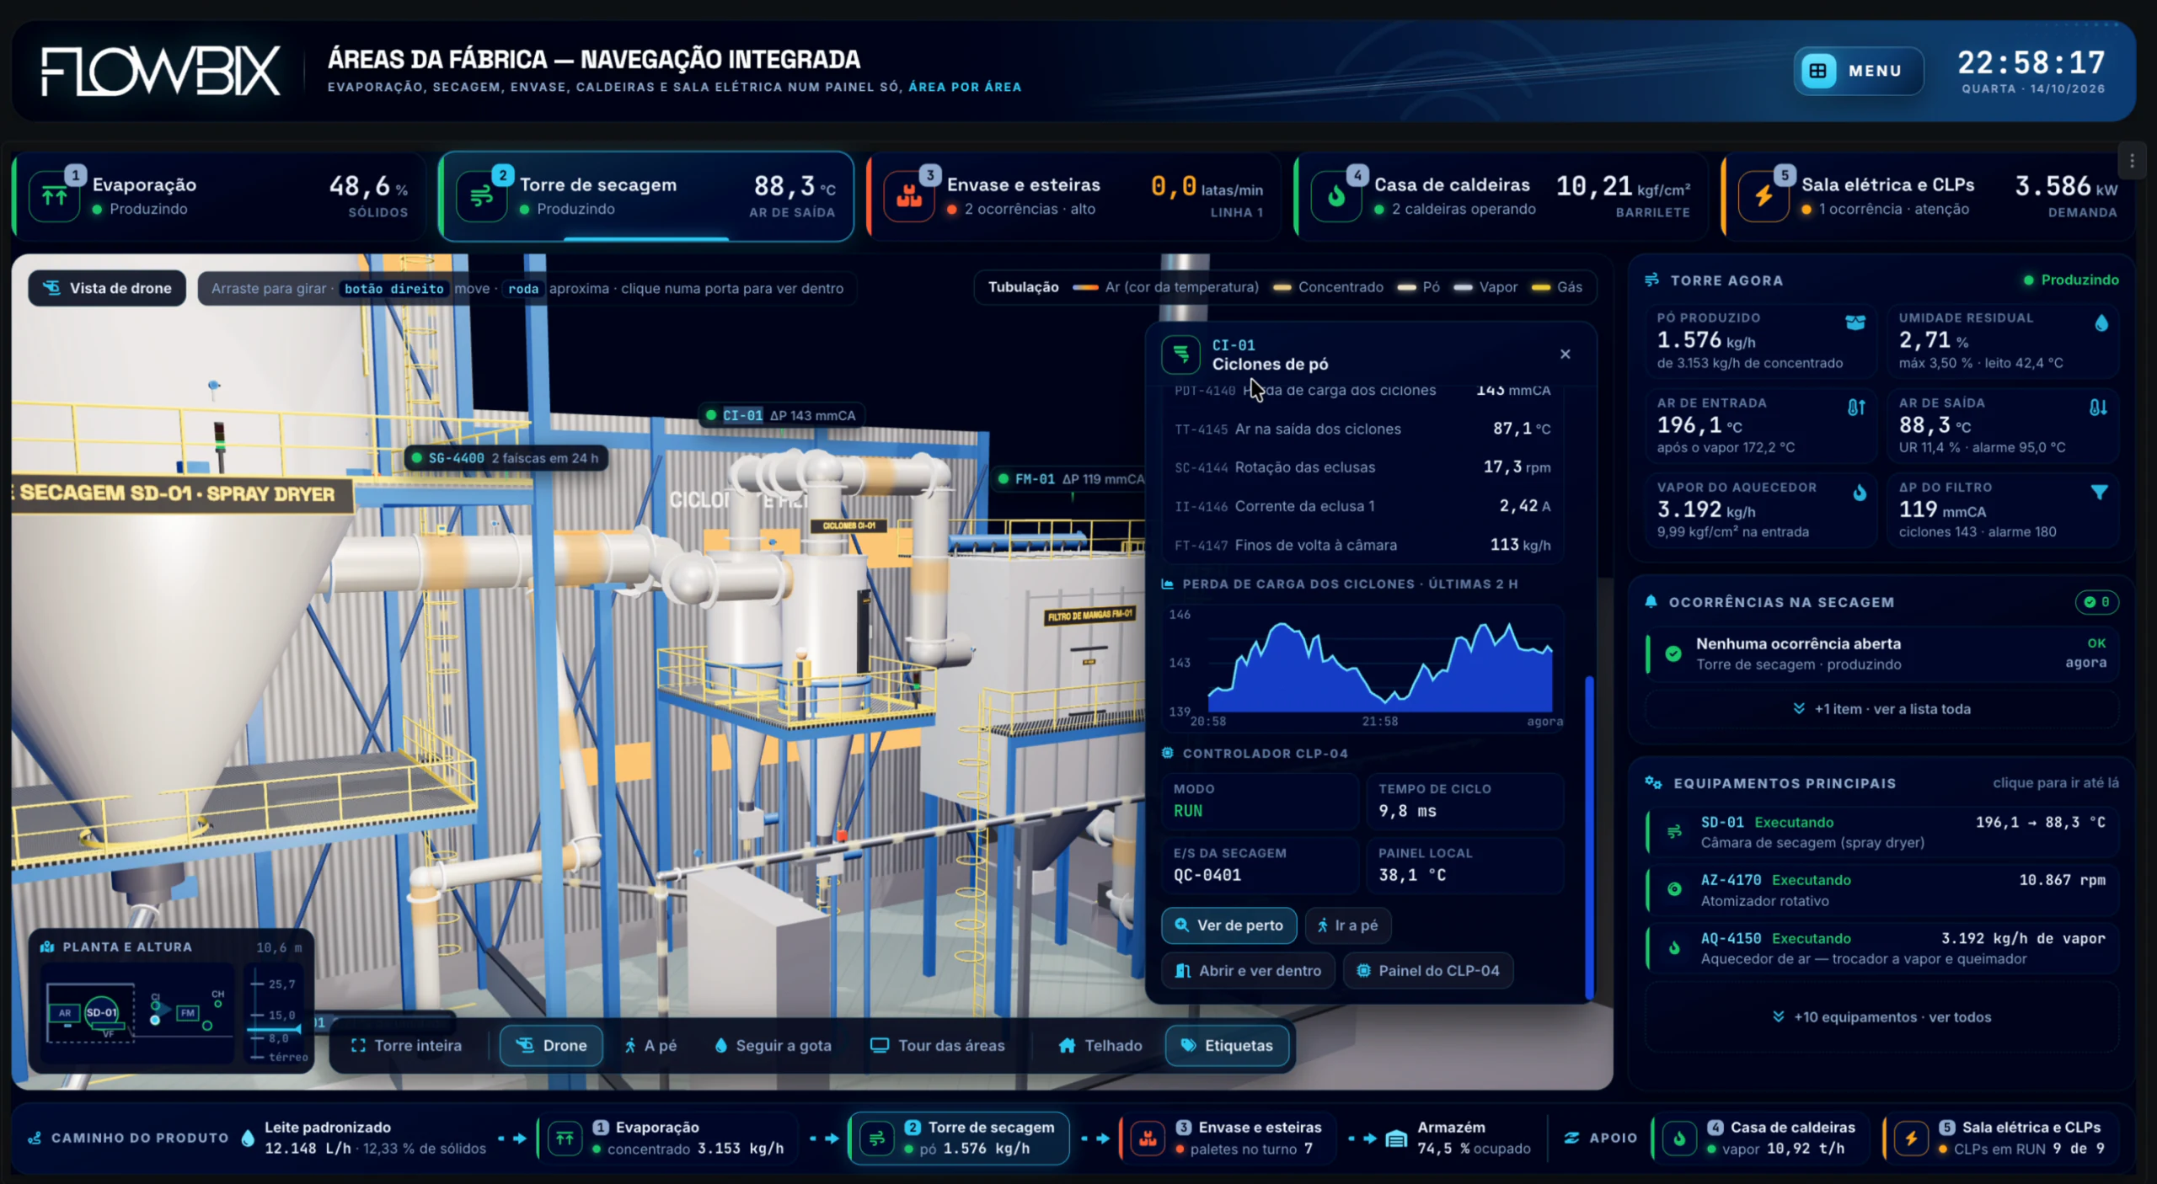Open Painel do CLP-04
This screenshot has width=2157, height=1184.
click(1428, 971)
